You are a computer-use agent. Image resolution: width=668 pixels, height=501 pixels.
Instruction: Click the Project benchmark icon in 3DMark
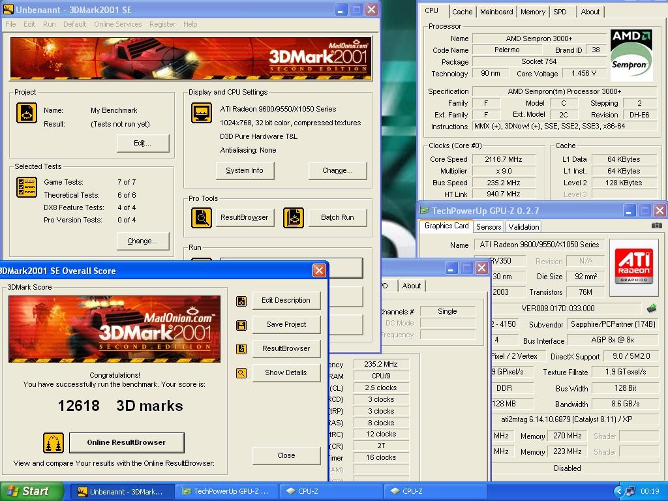[x=26, y=113]
